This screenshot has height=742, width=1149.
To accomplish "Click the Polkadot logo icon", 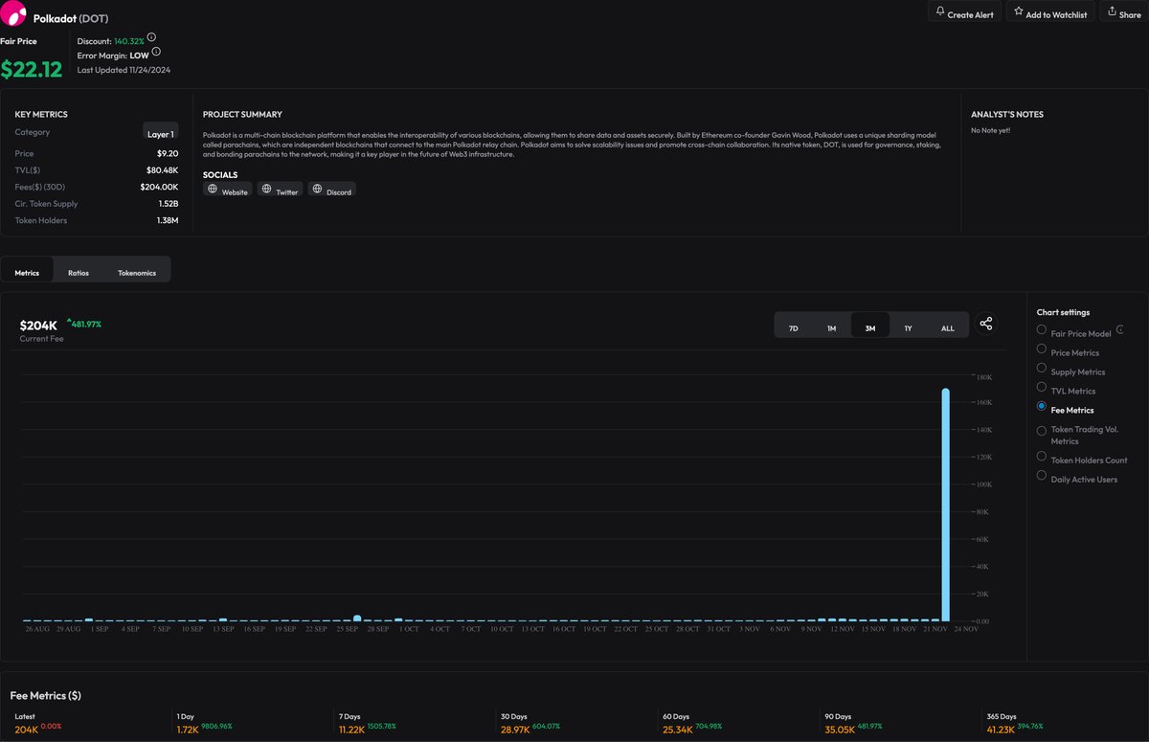I will point(14,17).
